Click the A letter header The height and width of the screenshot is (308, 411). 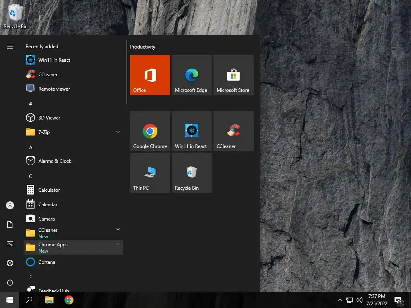click(31, 148)
